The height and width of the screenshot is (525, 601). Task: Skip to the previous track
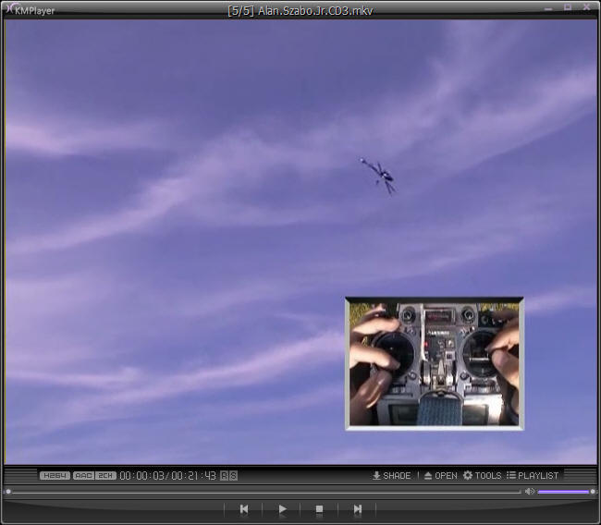(244, 508)
